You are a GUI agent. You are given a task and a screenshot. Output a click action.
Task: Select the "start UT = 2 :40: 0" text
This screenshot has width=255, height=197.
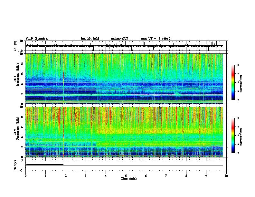pos(156,39)
